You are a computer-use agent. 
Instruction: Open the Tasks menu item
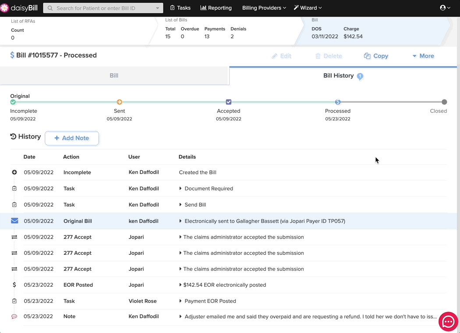pyautogui.click(x=180, y=8)
